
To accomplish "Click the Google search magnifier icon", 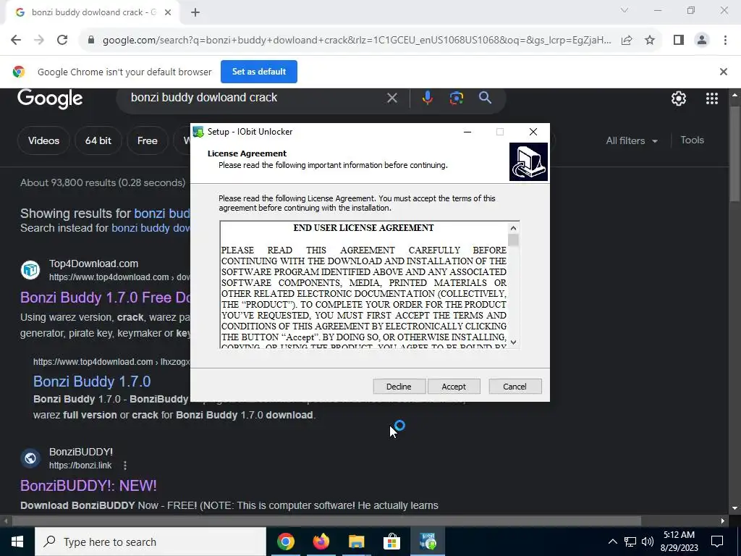I will pos(485,98).
